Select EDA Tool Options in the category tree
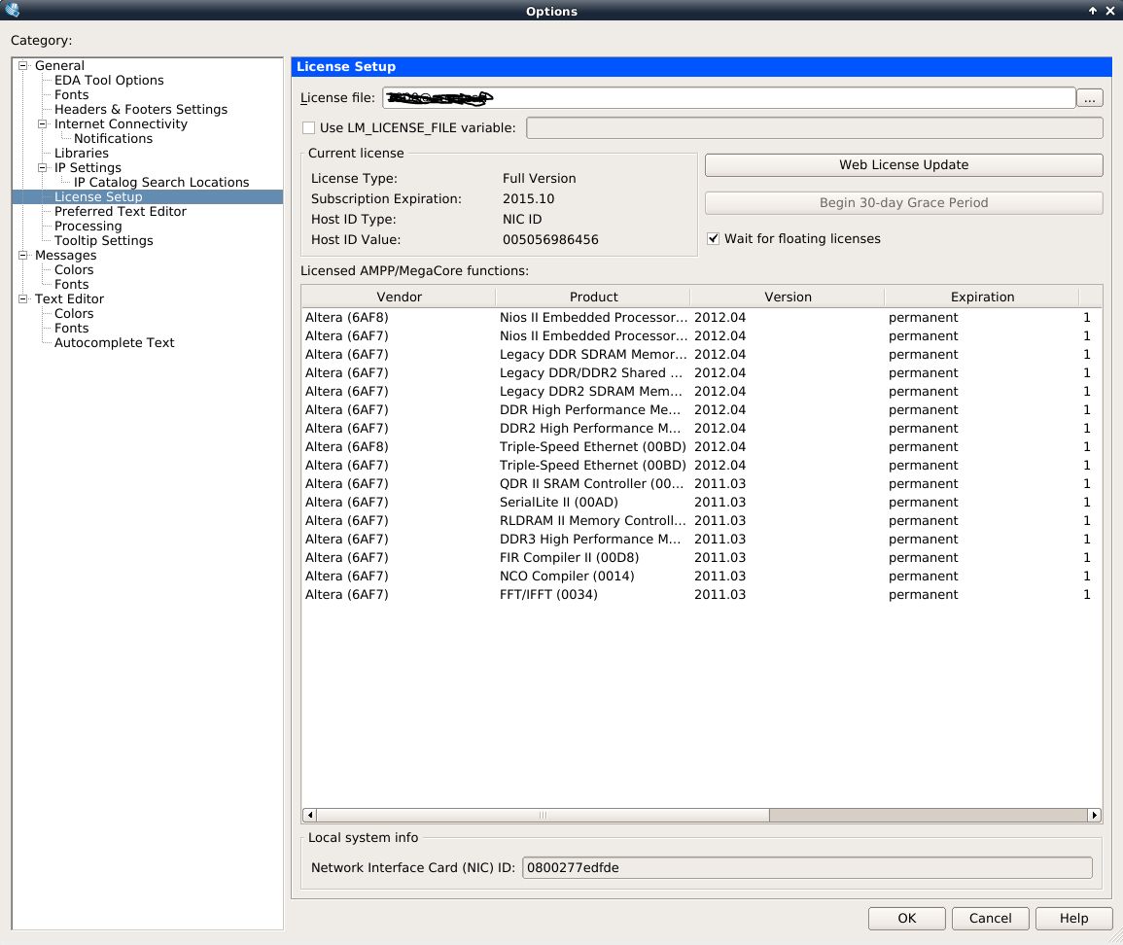The height and width of the screenshot is (945, 1123). 109,81
